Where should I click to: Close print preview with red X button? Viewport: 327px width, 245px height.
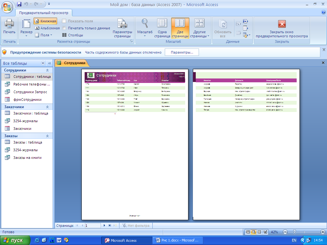coord(282,24)
